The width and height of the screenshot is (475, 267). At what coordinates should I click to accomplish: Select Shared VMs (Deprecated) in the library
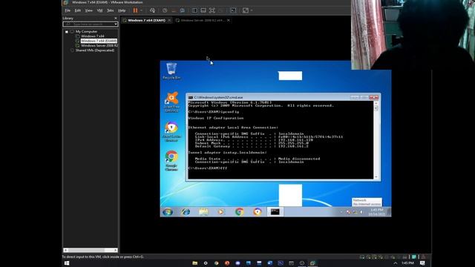pos(95,50)
